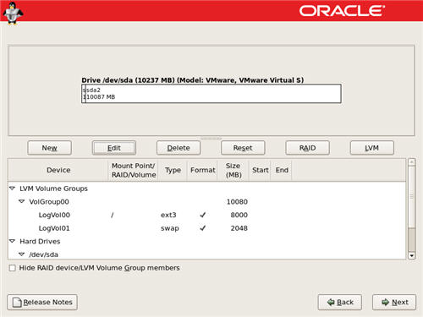Screen dimensions: 423x317
Task: Click the Format checkmark for LogVol00
Action: [x=202, y=215]
